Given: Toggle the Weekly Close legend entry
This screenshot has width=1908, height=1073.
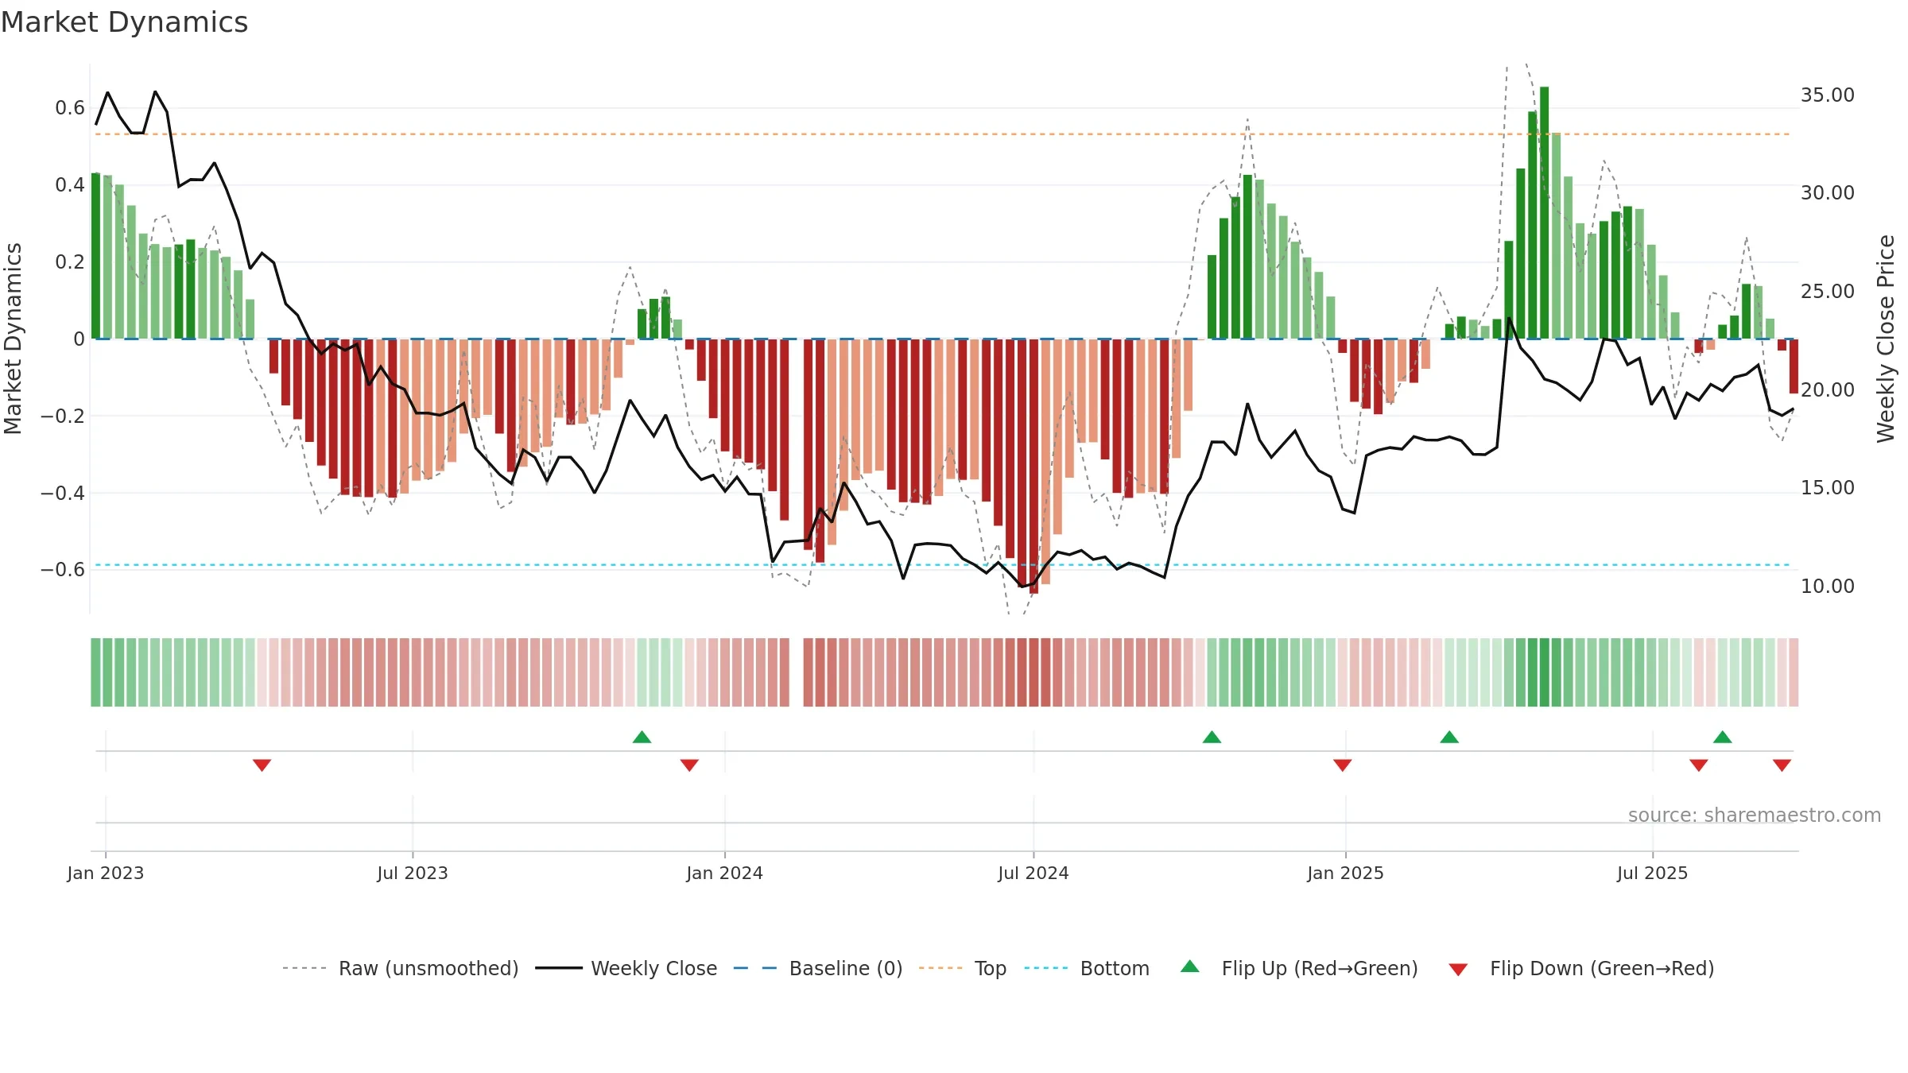Looking at the screenshot, I should (x=626, y=968).
